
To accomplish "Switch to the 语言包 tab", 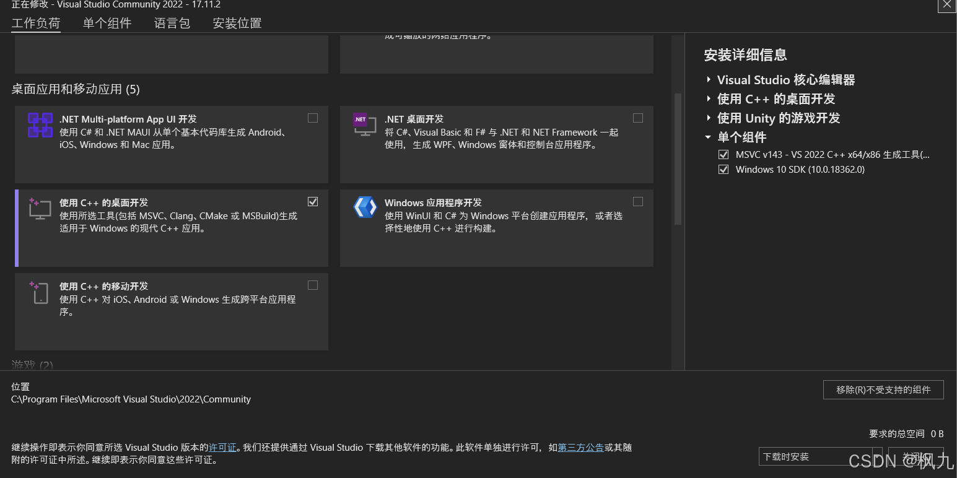I will pos(172,24).
